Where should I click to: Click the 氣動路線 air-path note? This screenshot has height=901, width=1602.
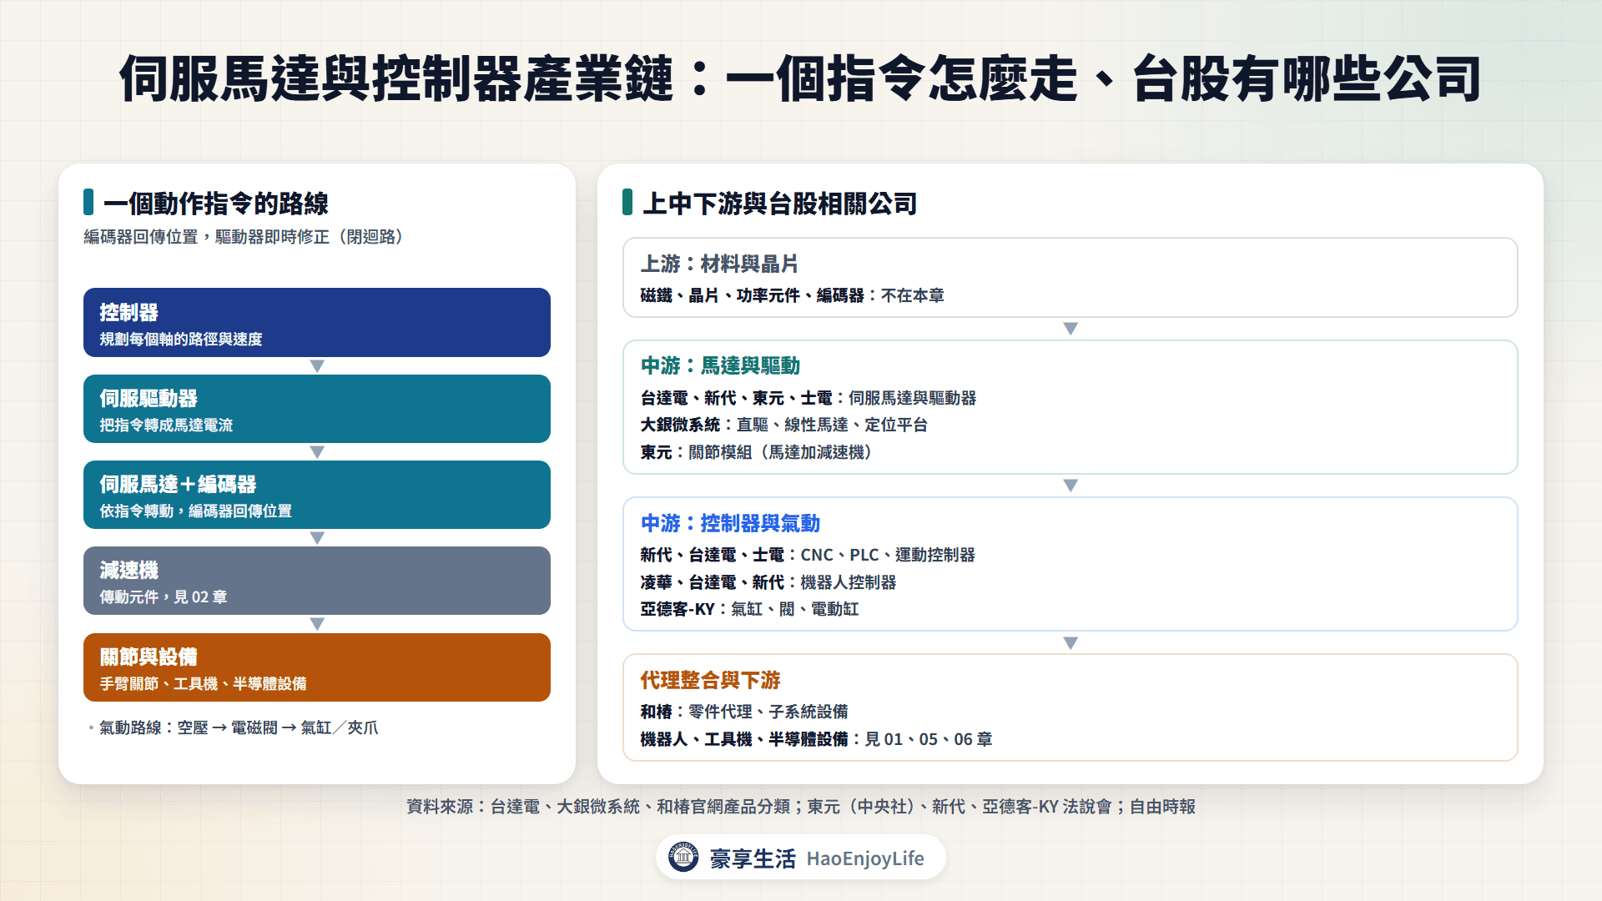tap(238, 727)
